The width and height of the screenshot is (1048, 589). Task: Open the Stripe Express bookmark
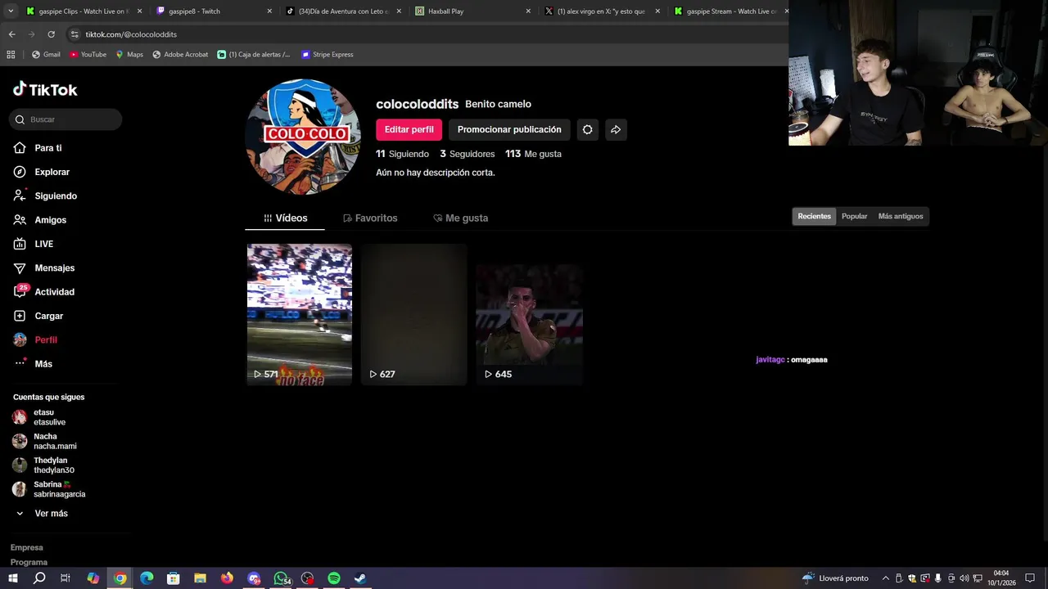327,55
